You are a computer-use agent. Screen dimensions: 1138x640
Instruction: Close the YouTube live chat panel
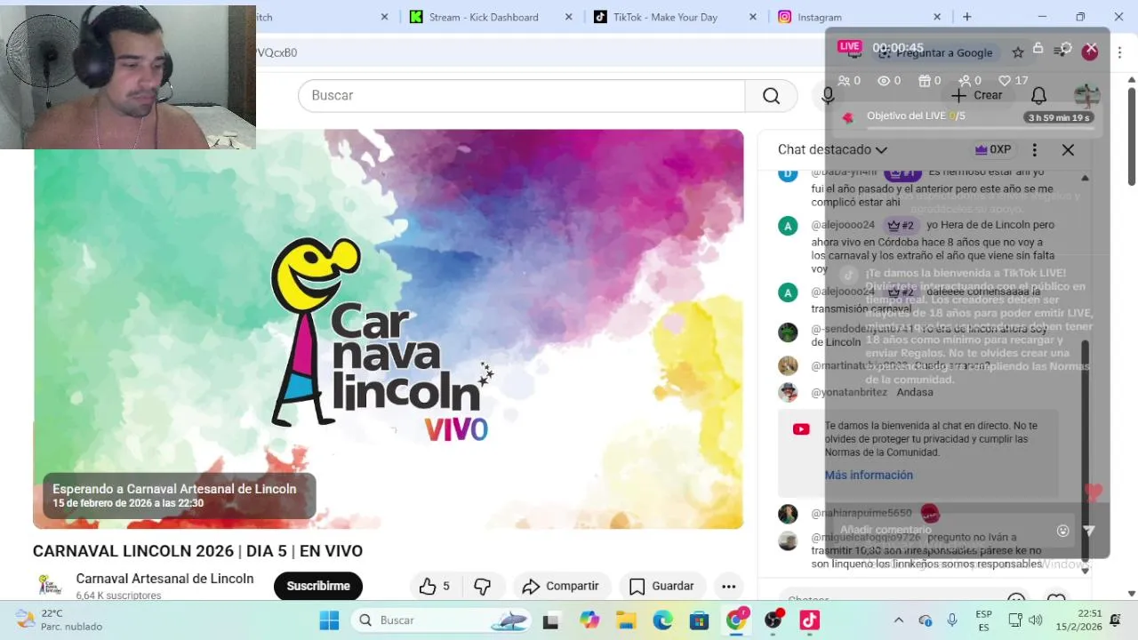(1068, 150)
